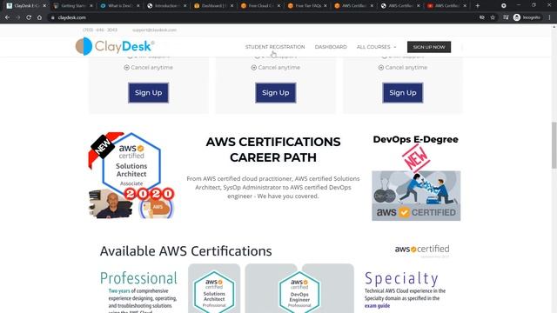This screenshot has width=557, height=313.
Task: Click the browser forward arrow
Action: point(18,17)
